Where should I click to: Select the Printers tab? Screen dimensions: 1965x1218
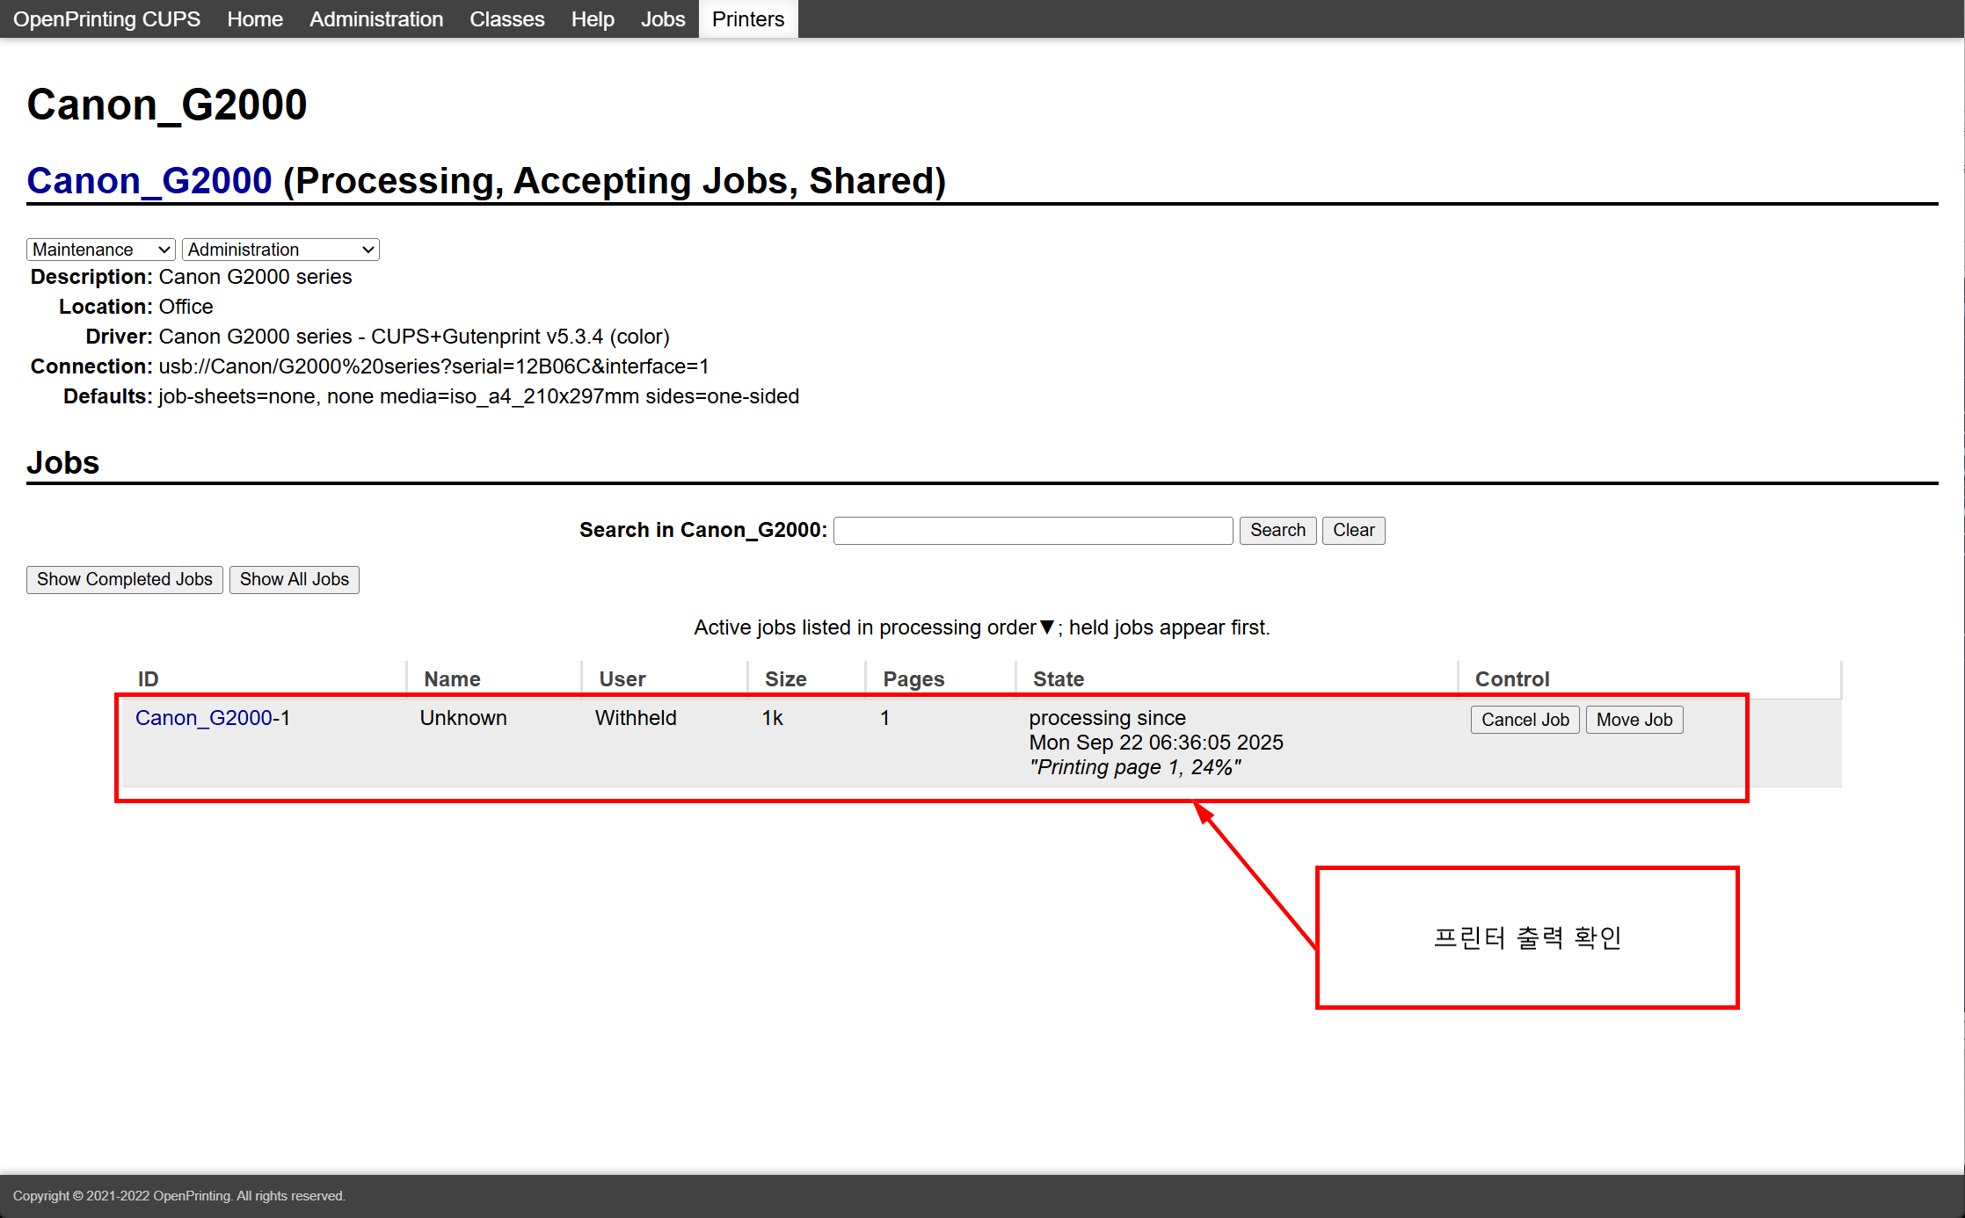click(x=747, y=19)
